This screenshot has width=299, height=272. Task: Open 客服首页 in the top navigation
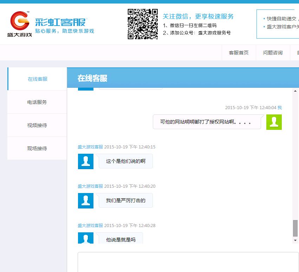pos(239,53)
